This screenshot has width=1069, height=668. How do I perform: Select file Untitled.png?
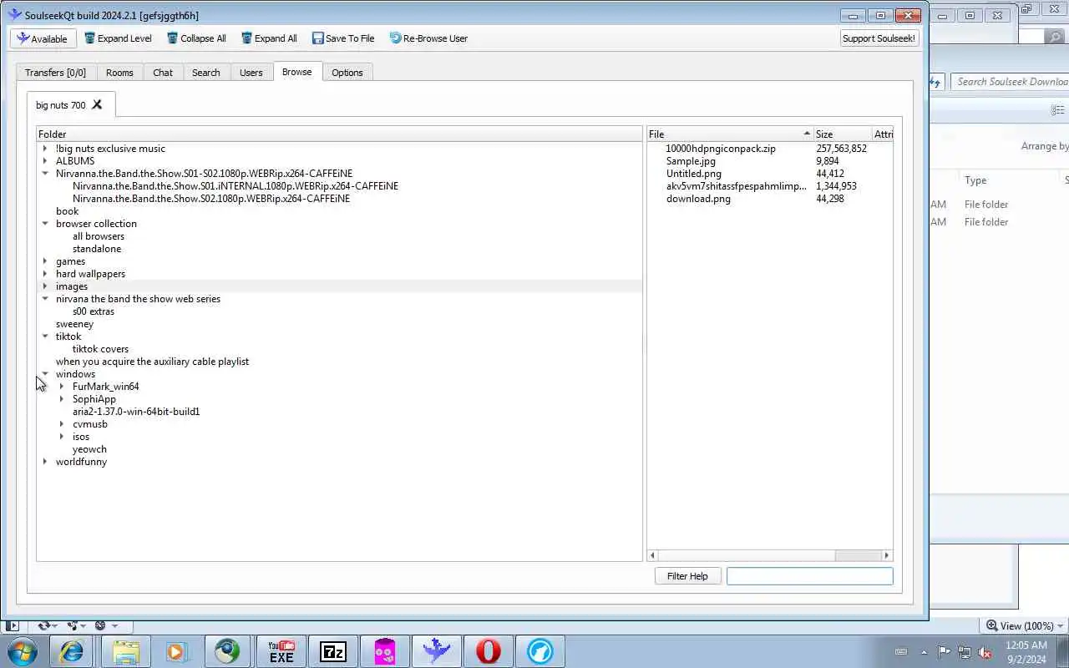click(694, 174)
